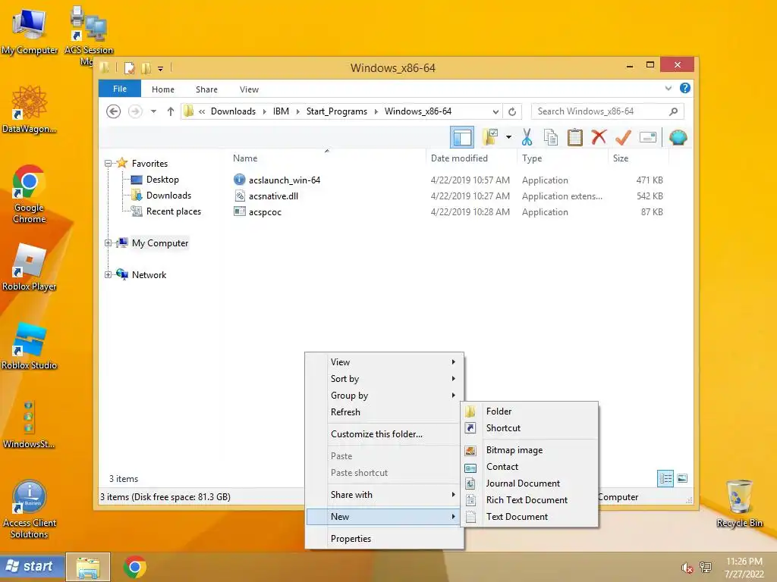Expand the Network tree node
Image resolution: width=777 pixels, height=582 pixels.
(108, 274)
